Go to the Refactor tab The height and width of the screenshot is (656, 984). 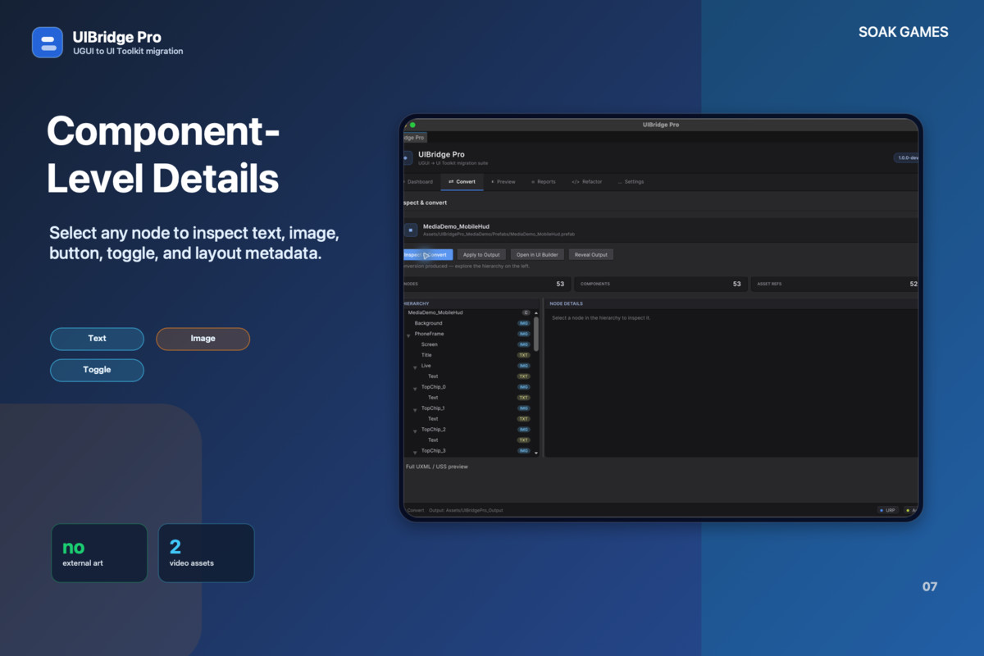pyautogui.click(x=587, y=181)
